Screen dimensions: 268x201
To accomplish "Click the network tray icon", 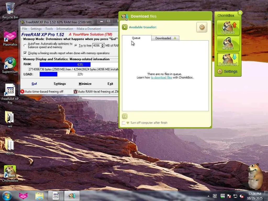I will (x=235, y=196).
